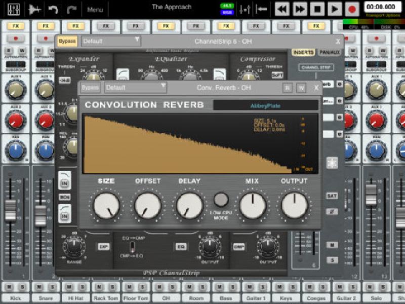
Task: Toggle the EQ section button
Action: tap(181, 247)
